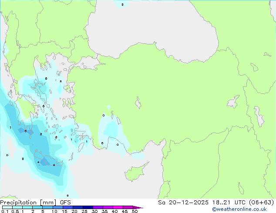
Task: Click the 10–15 mm legend color swatch
Action: pos(58,207)
